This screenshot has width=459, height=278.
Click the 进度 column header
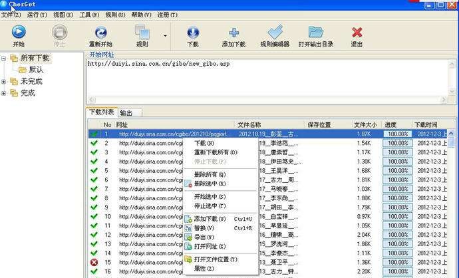point(398,124)
